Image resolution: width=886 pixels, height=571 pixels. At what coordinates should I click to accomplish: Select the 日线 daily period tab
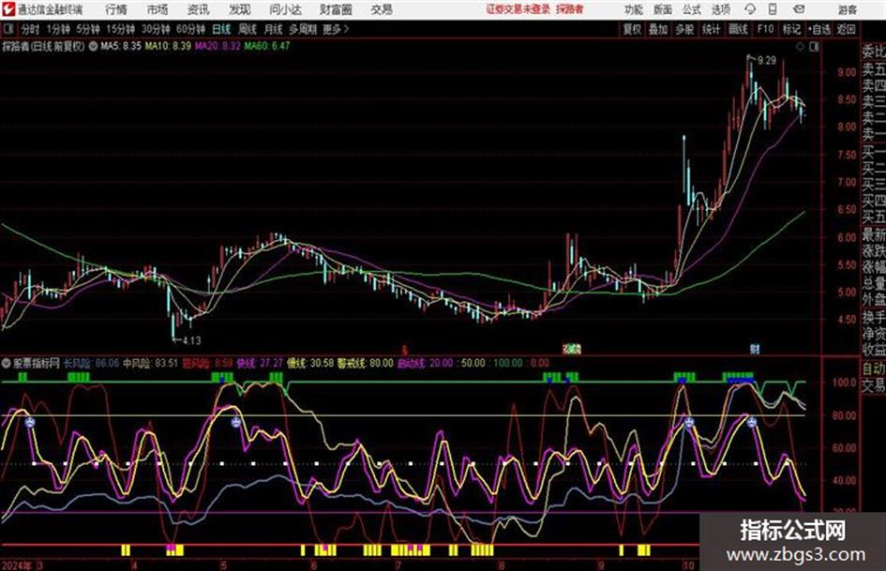pyautogui.click(x=221, y=29)
